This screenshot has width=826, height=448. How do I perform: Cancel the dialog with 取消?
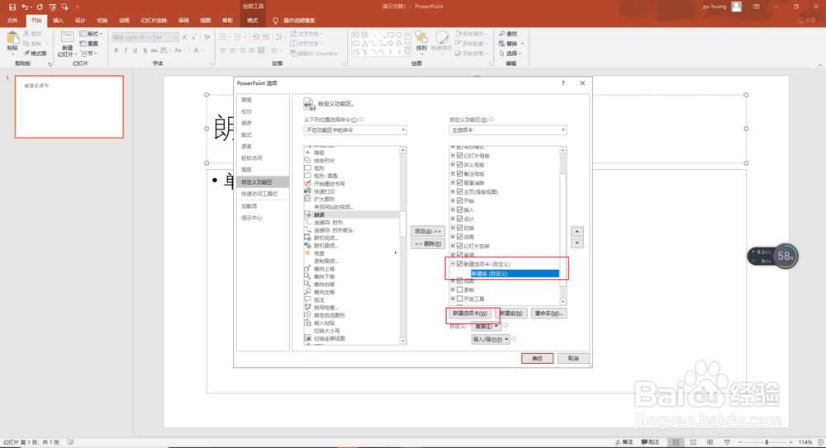573,359
